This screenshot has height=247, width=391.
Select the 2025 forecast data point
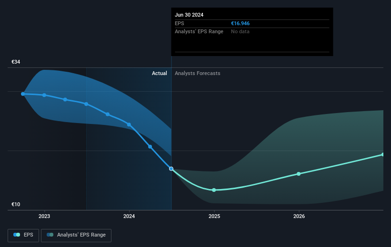pyautogui.click(x=214, y=190)
